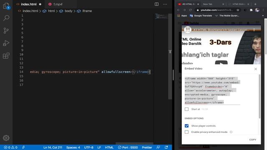
Task: Show errors and warnings in status bar
Action: click(x=10, y=147)
